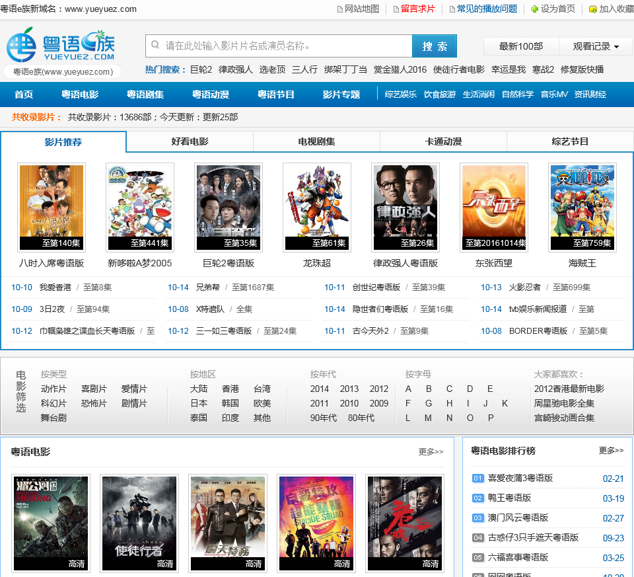Filter by letter G
This screenshot has width=634, height=577.
429,404
